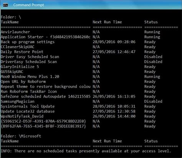Select the 'GlaryInitialize 5' task name
The image size is (182, 158).
(x=20, y=67)
